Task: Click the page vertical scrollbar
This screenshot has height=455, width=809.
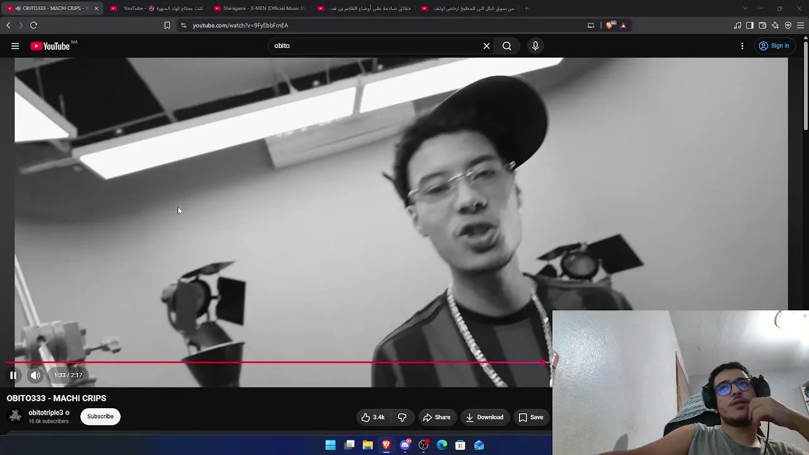Action: pyautogui.click(x=806, y=85)
